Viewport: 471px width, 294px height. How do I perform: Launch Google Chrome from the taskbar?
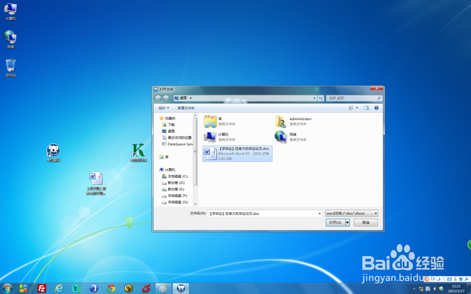[x=112, y=288]
